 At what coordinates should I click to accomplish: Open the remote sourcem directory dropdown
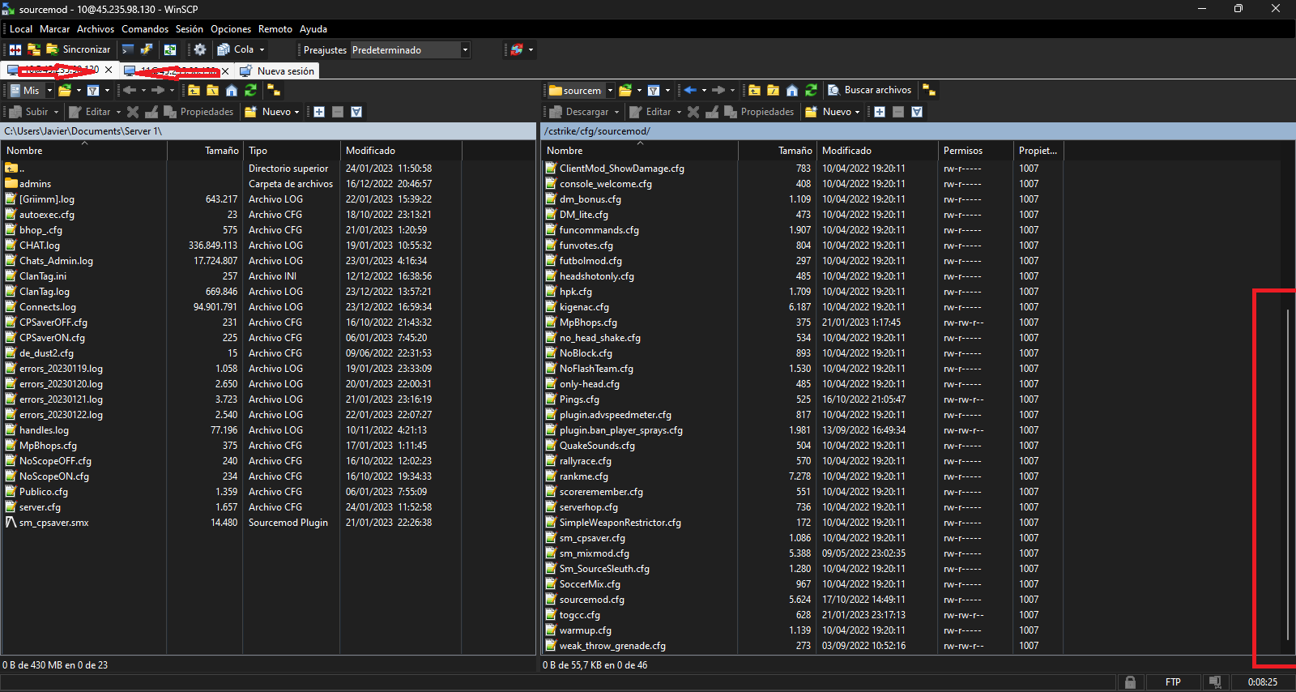pos(610,90)
